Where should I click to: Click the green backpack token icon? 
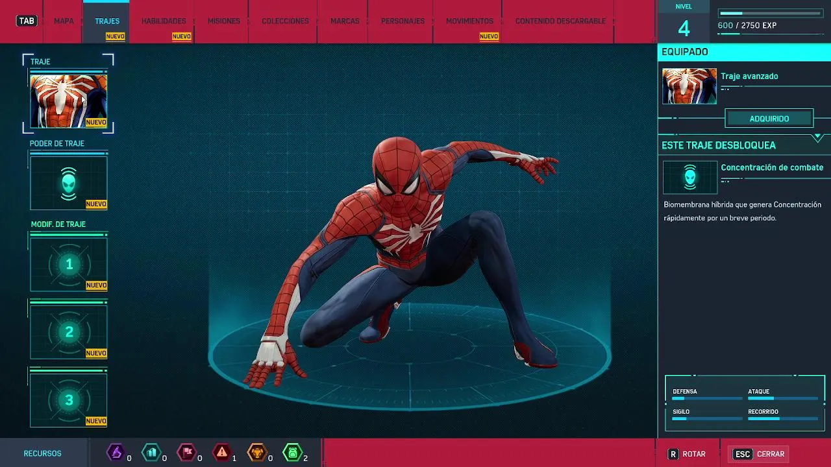293,452
